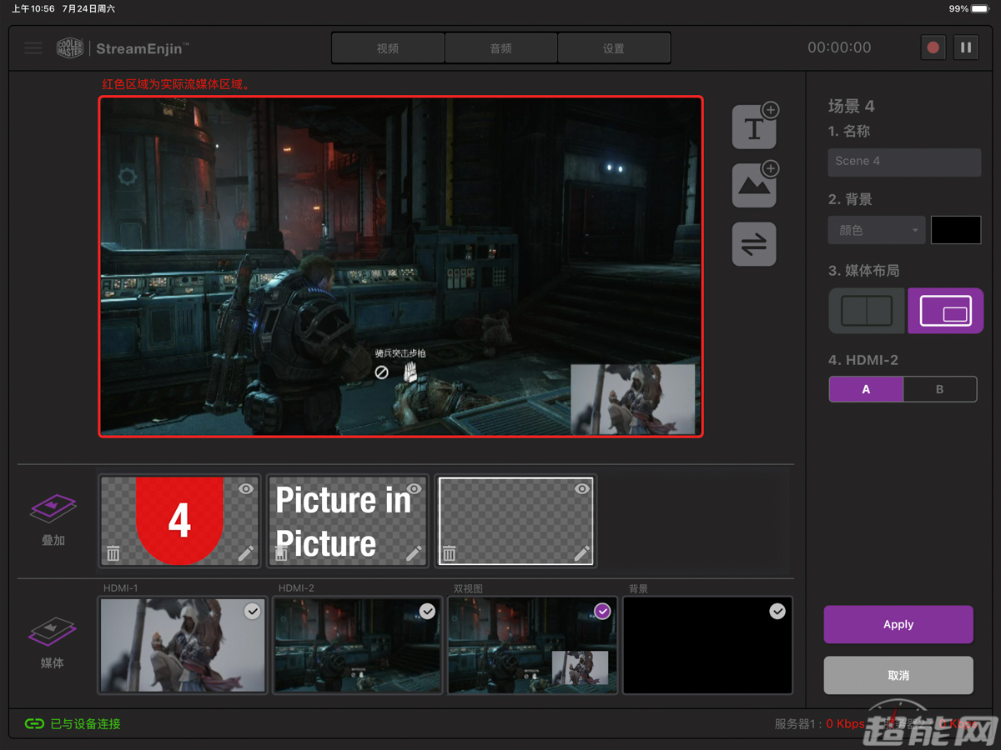Edit the number 4 overlay

point(246,553)
